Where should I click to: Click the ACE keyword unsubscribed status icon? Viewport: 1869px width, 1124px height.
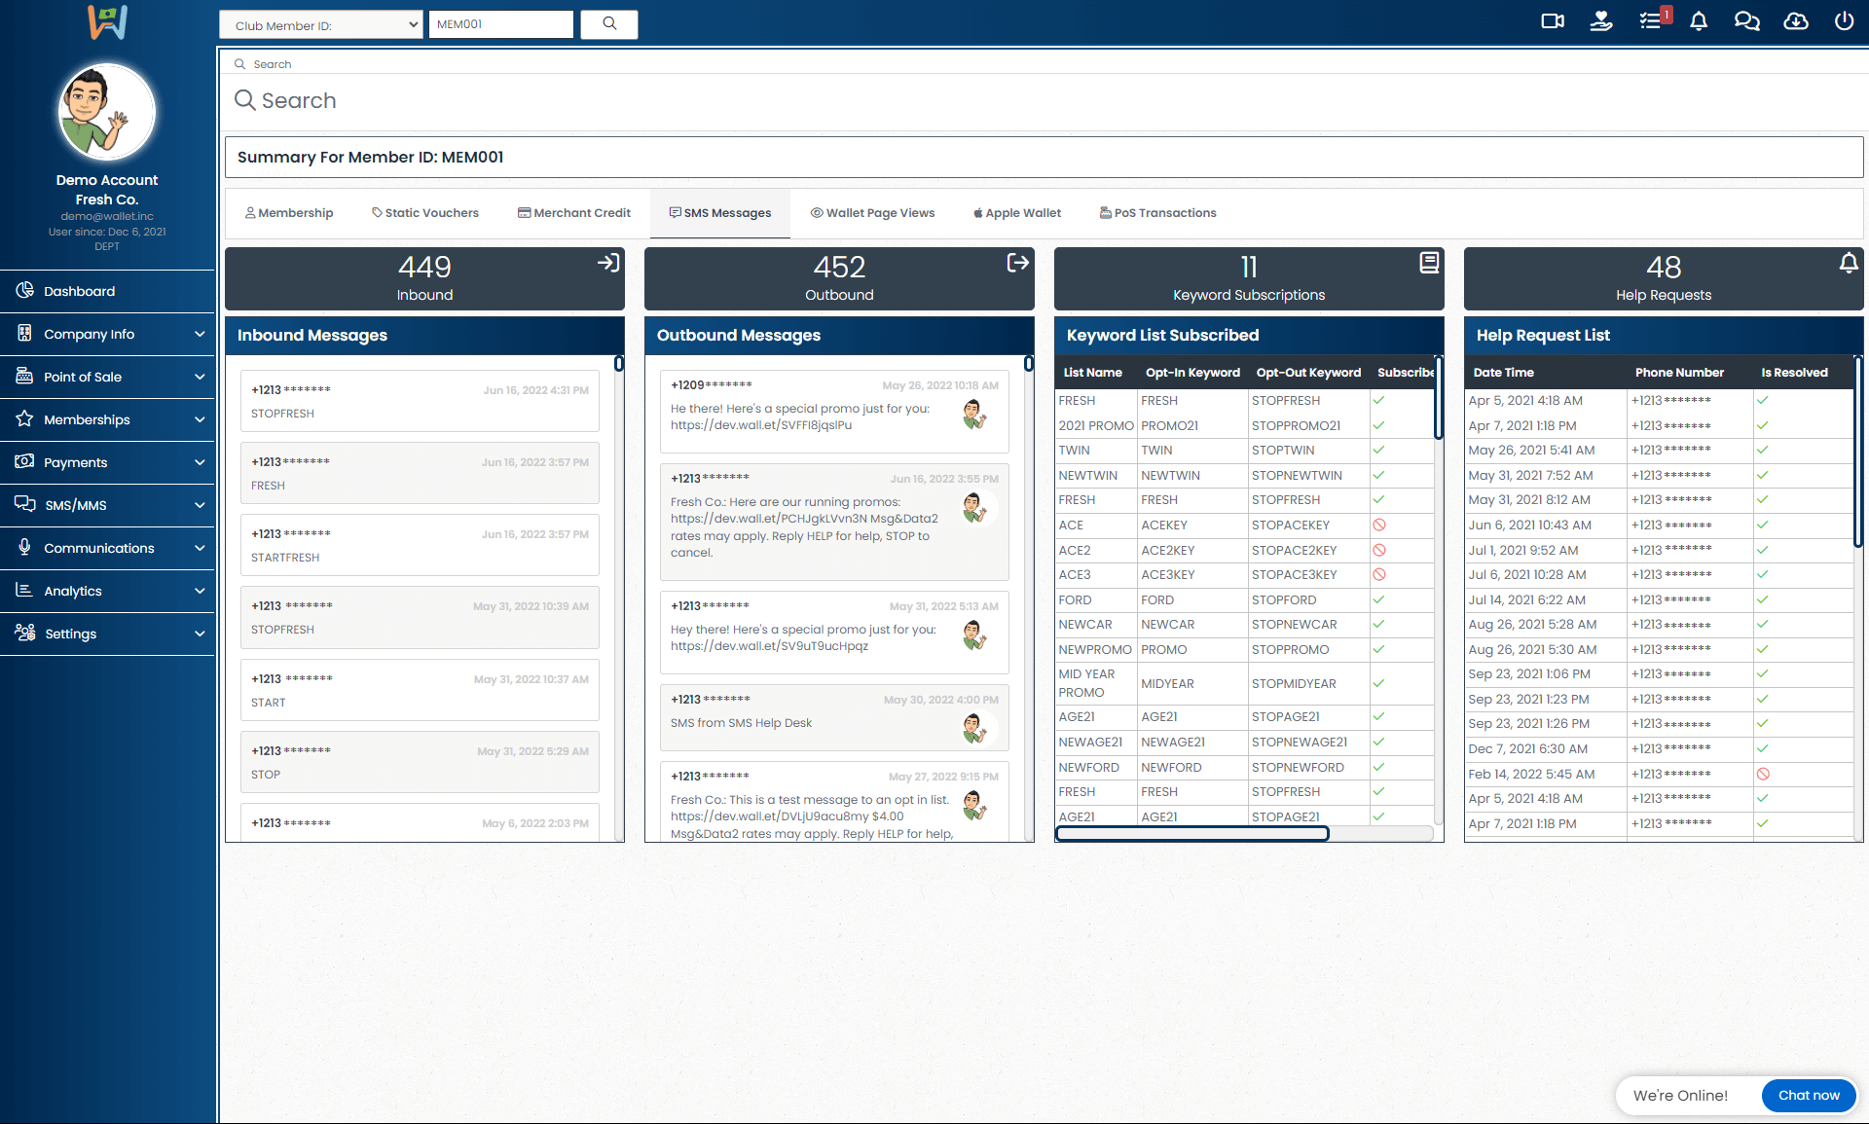tap(1379, 526)
